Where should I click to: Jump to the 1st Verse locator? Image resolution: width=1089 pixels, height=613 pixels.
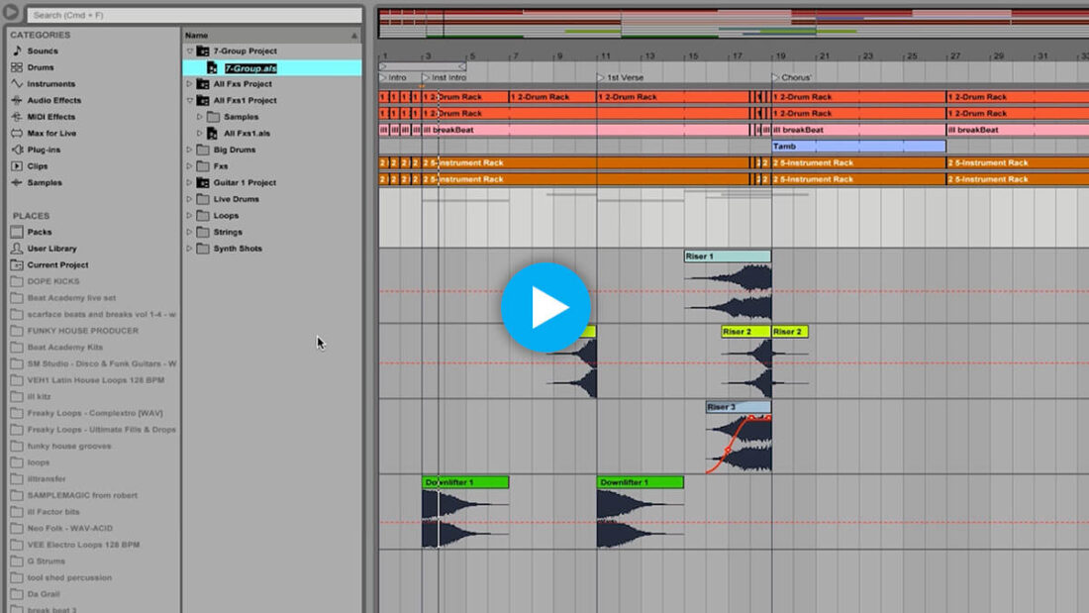pyautogui.click(x=621, y=78)
